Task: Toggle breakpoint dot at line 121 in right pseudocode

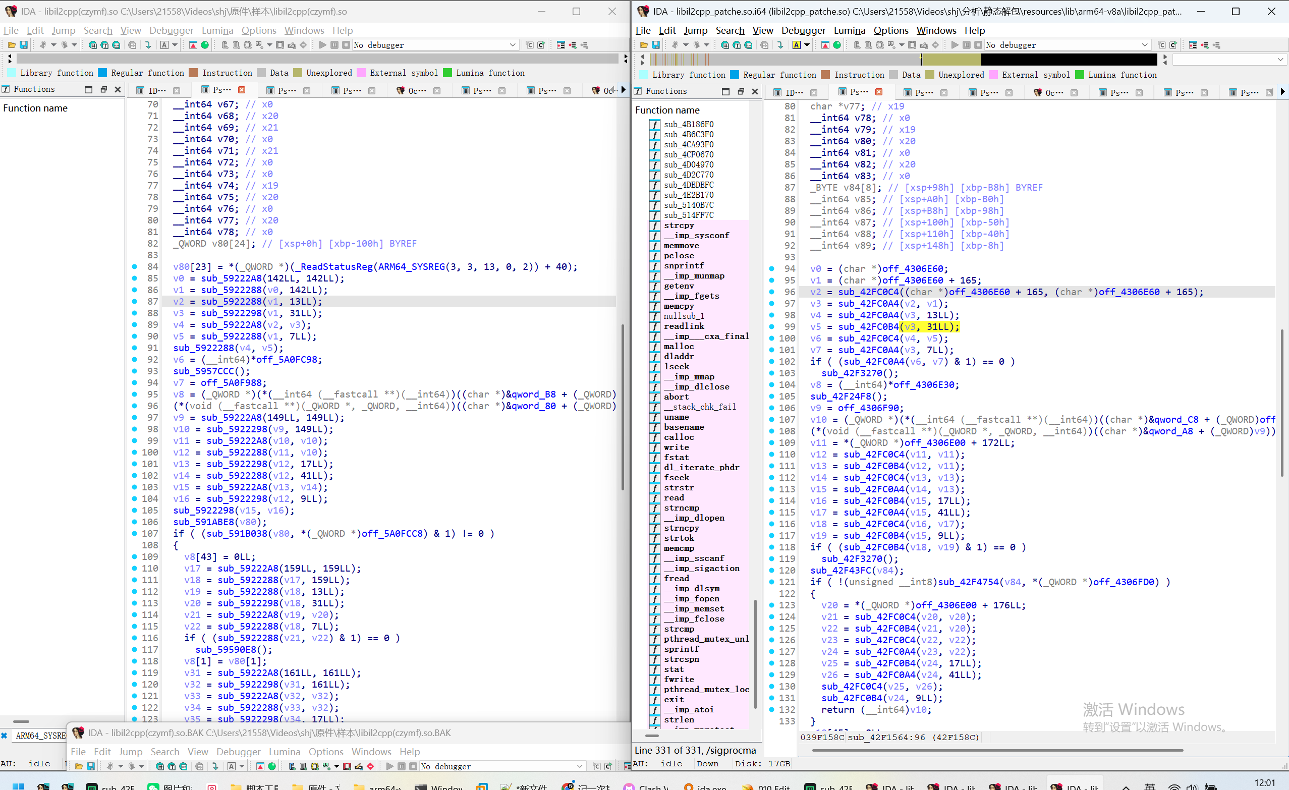Action: [771, 582]
